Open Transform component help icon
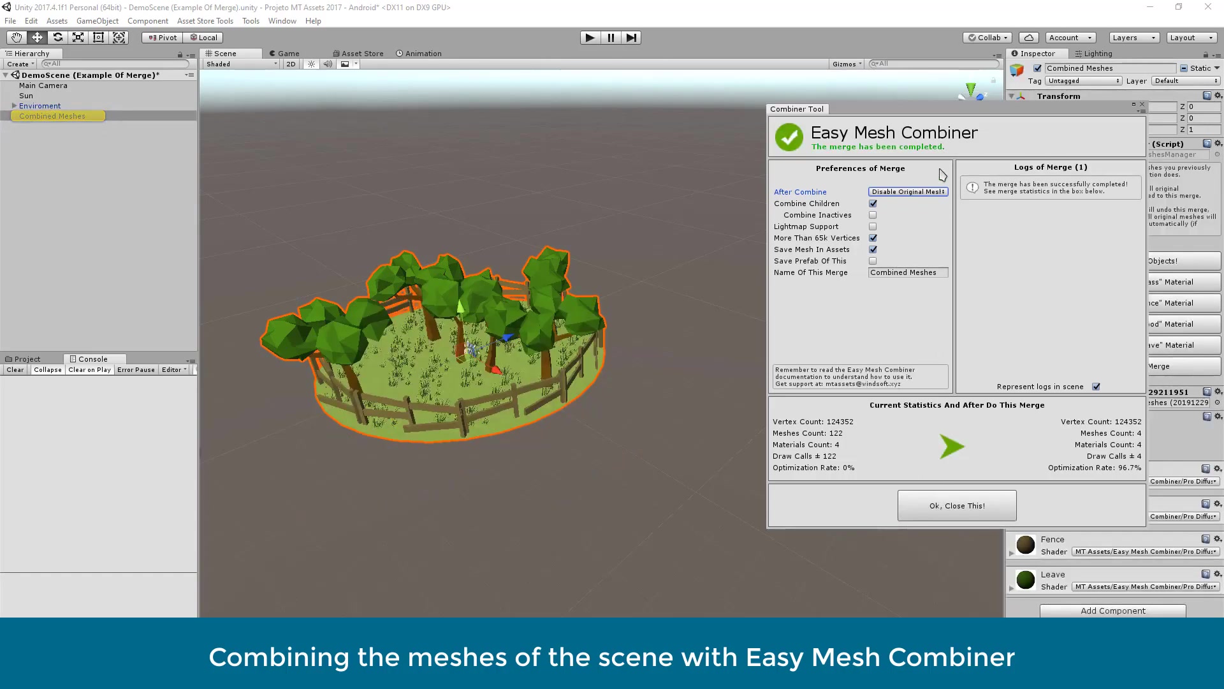The height and width of the screenshot is (689, 1224). (1207, 96)
